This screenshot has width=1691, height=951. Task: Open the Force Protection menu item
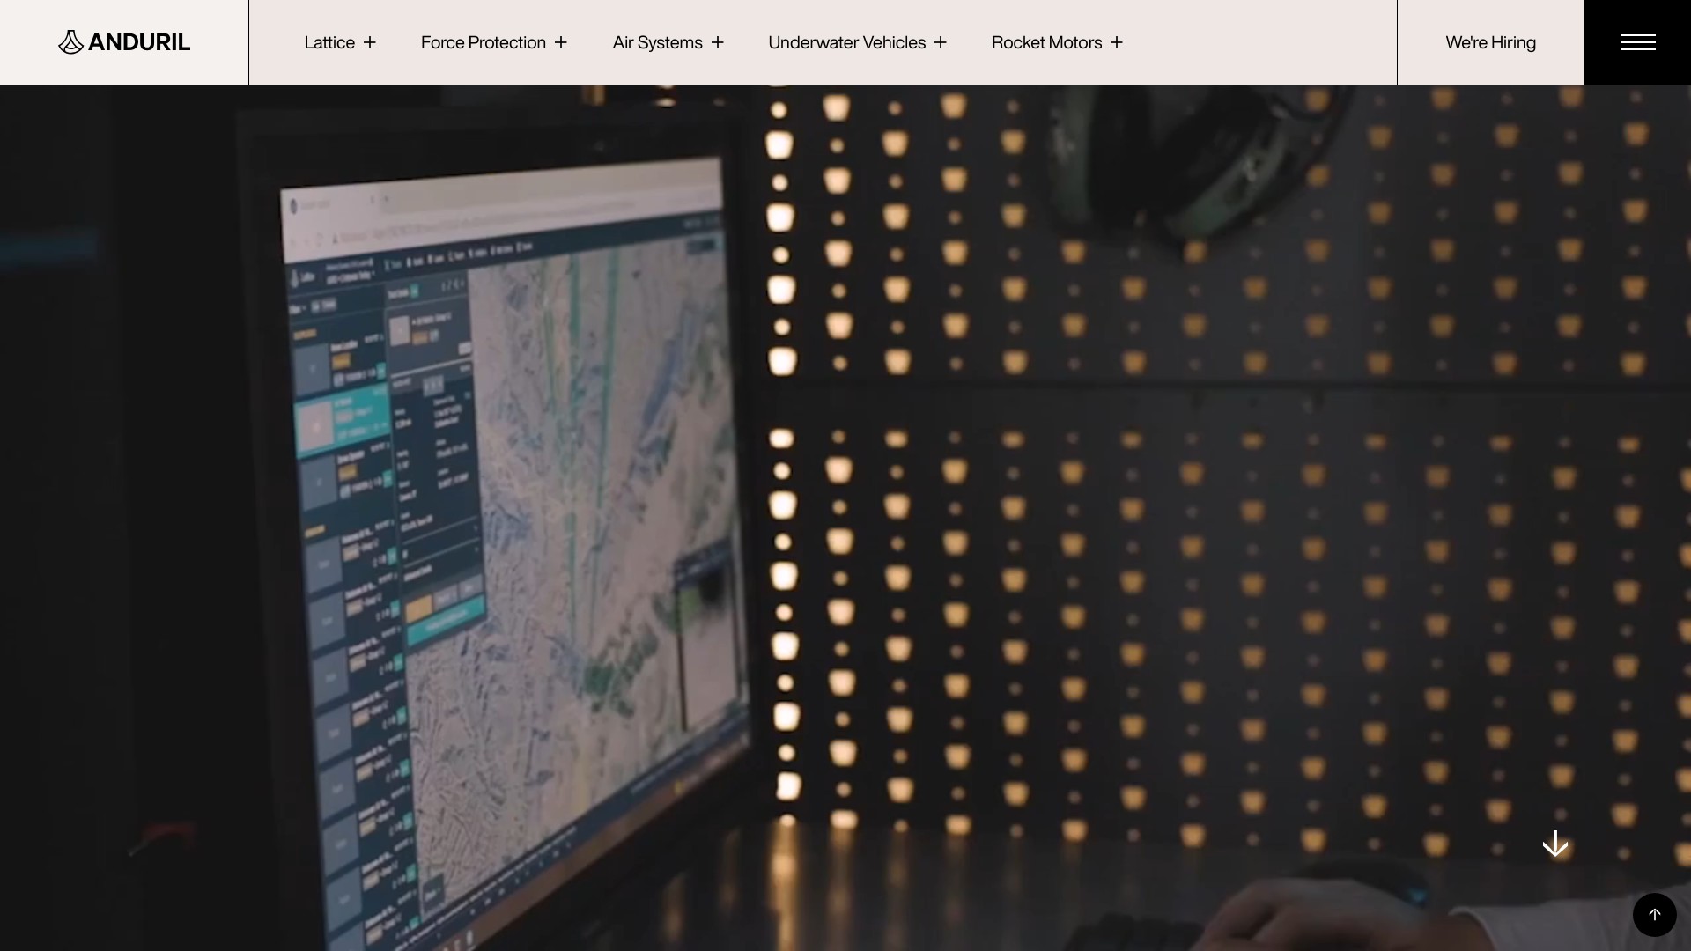pyautogui.click(x=483, y=42)
